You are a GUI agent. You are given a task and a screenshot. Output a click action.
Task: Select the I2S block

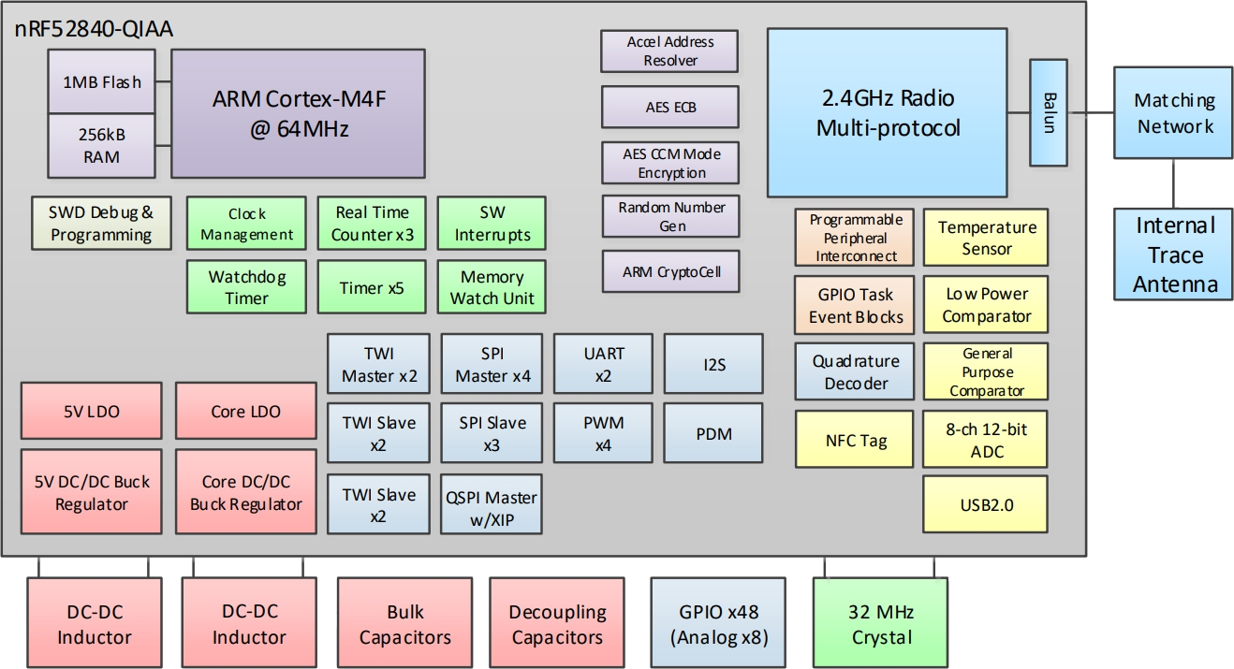713,365
